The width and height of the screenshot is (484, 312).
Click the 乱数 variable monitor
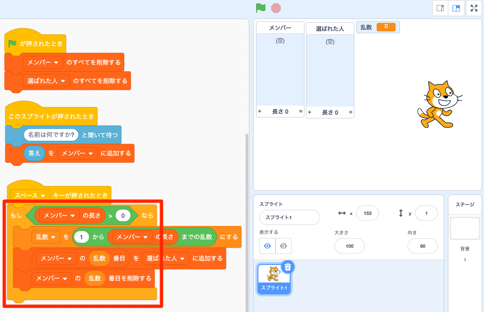tap(378, 27)
